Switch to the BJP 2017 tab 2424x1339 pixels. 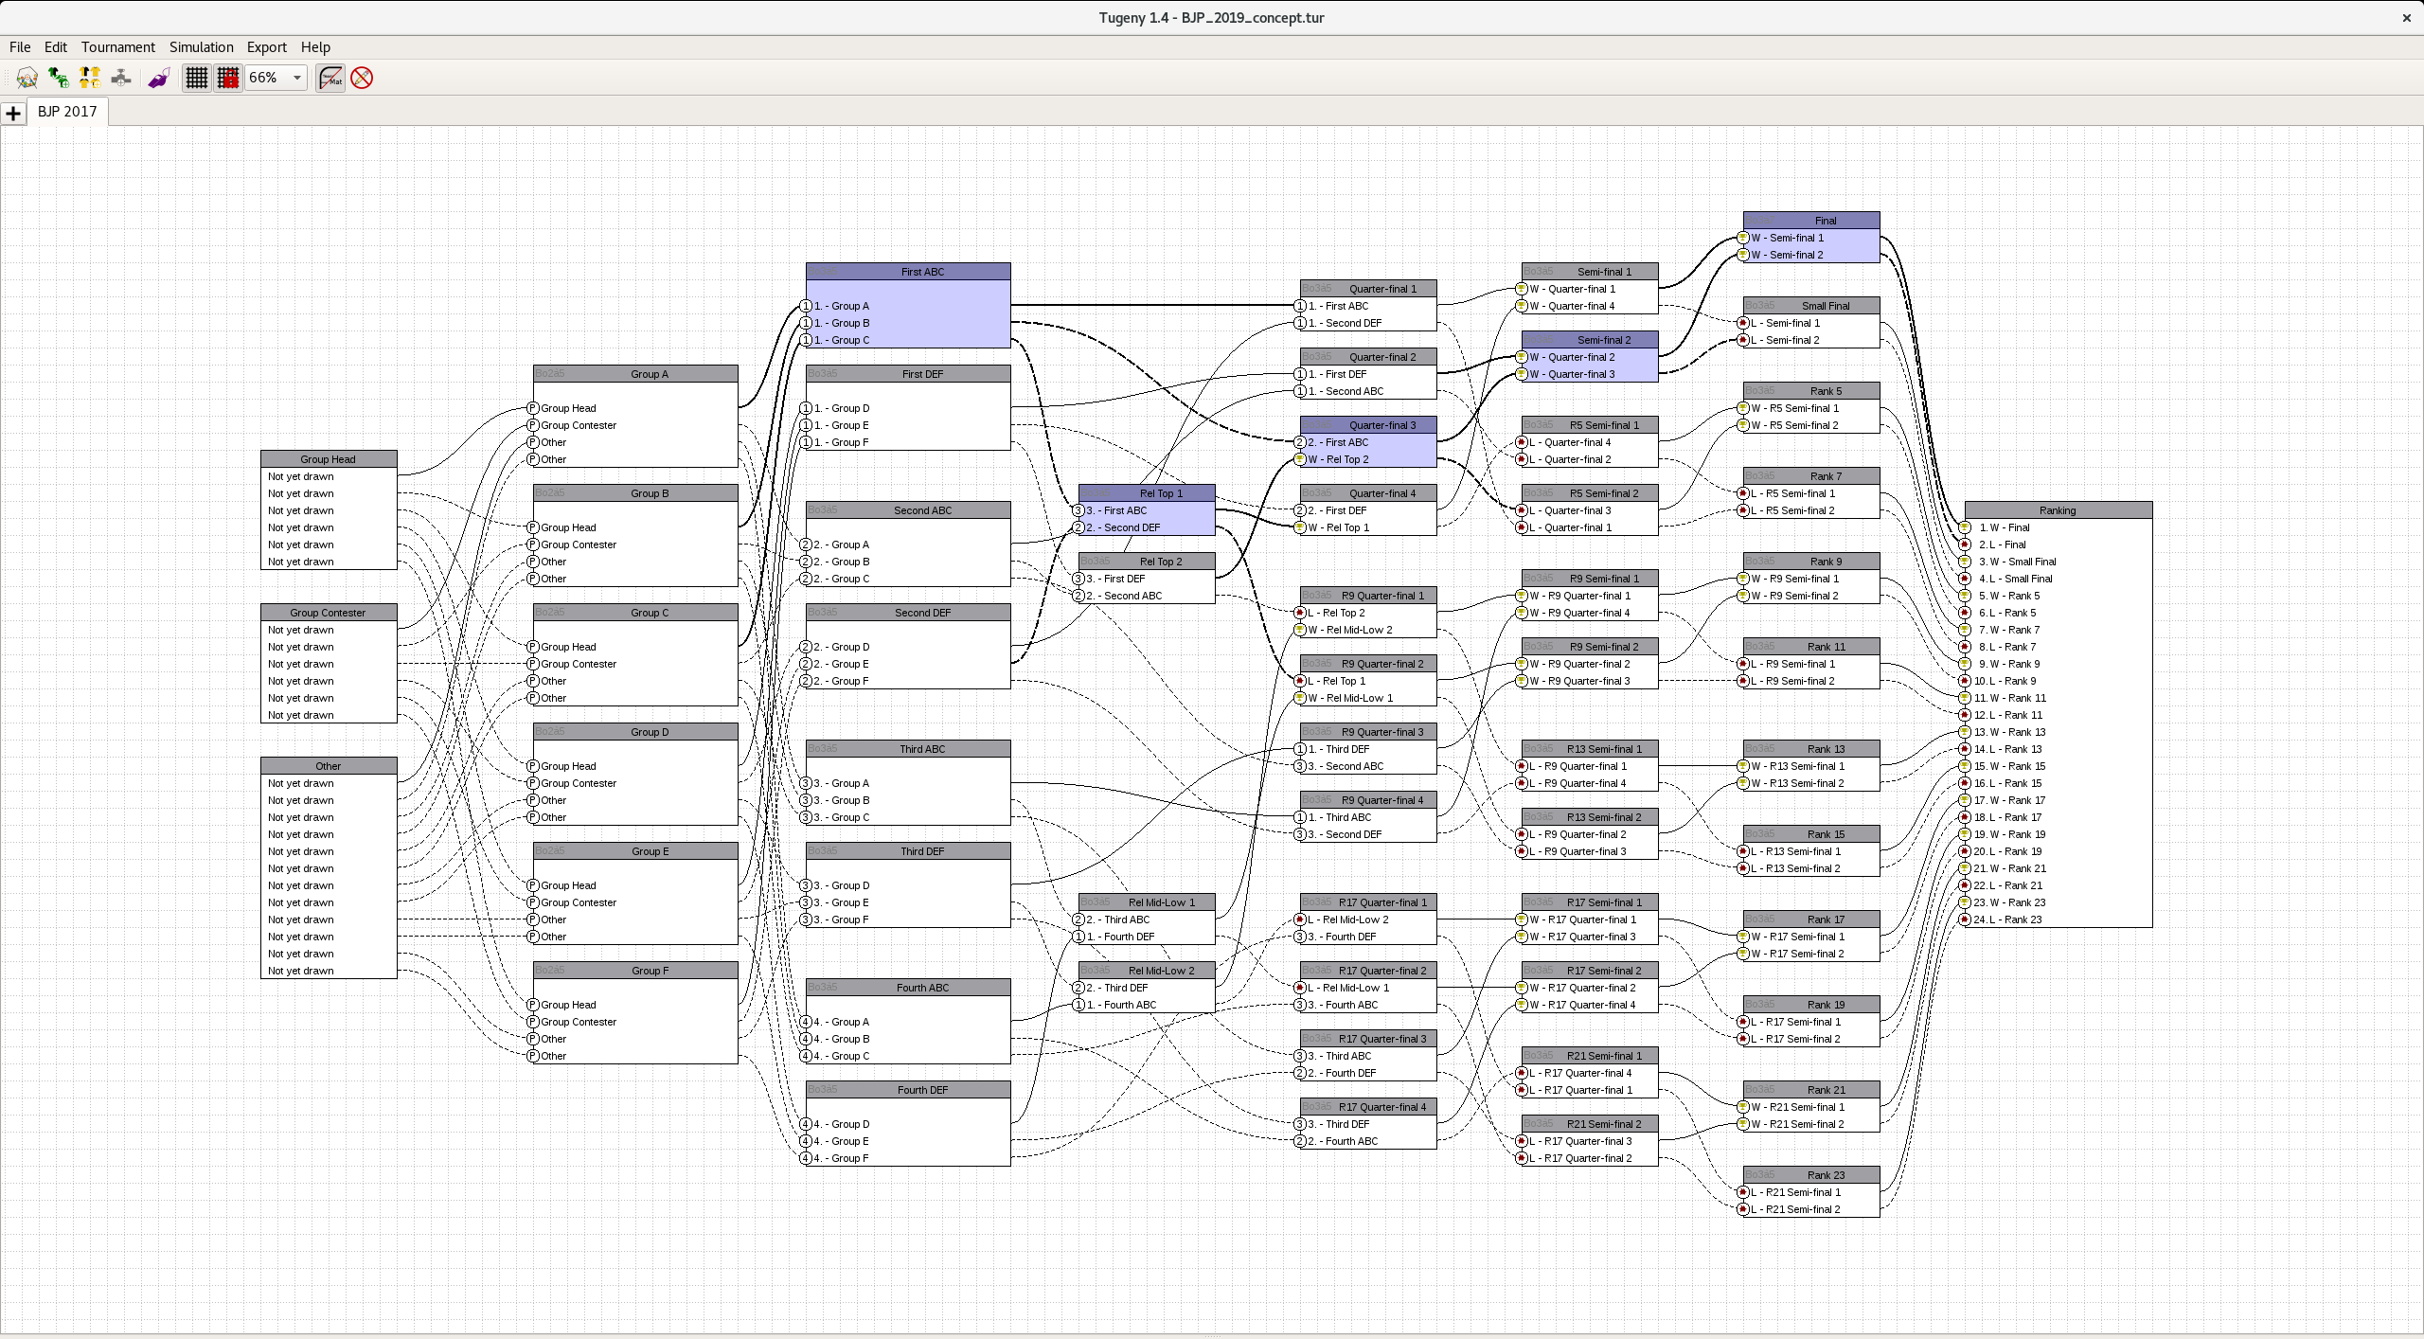[x=67, y=112]
